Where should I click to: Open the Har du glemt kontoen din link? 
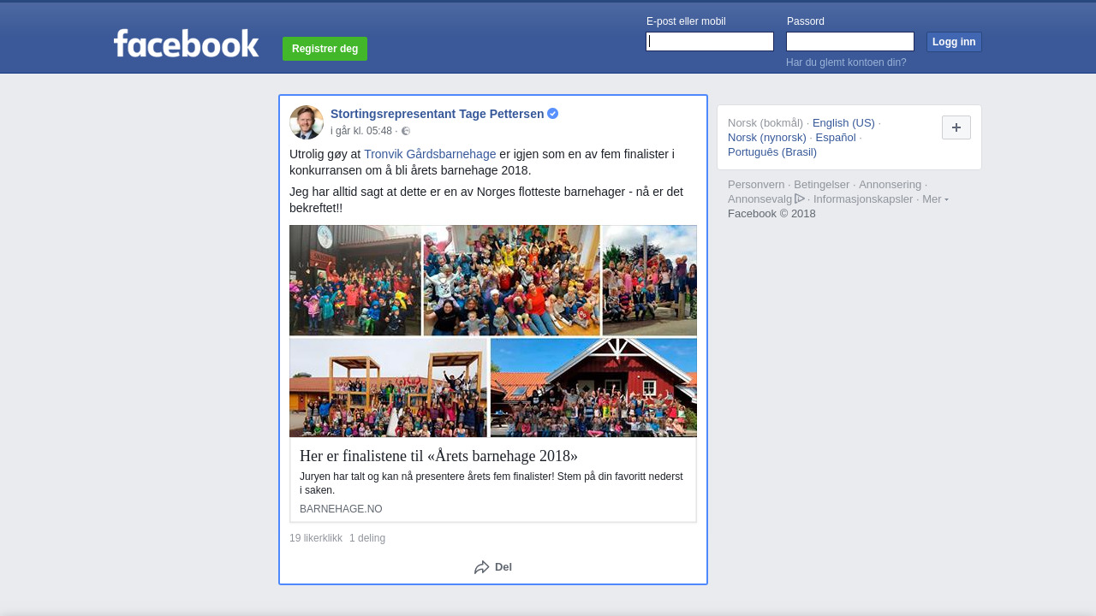pos(846,62)
